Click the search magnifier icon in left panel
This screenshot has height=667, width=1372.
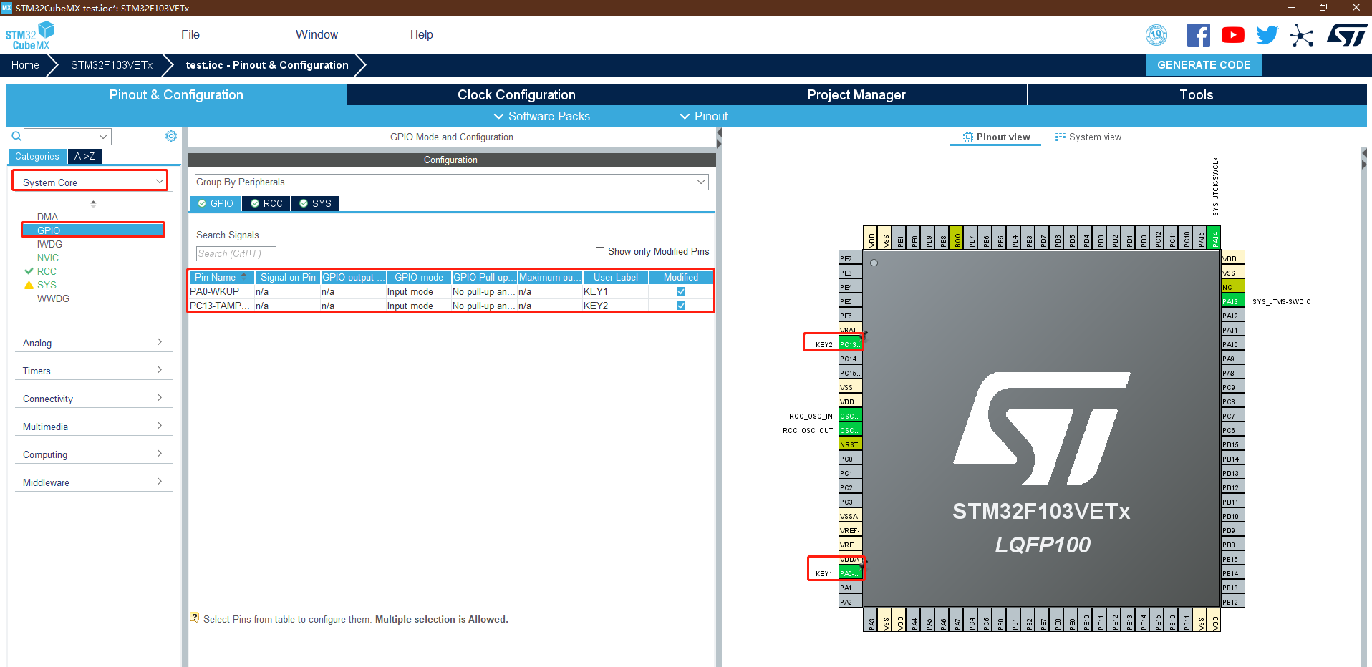(16, 135)
